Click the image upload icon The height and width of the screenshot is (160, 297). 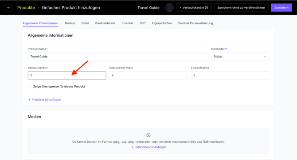[148, 135]
